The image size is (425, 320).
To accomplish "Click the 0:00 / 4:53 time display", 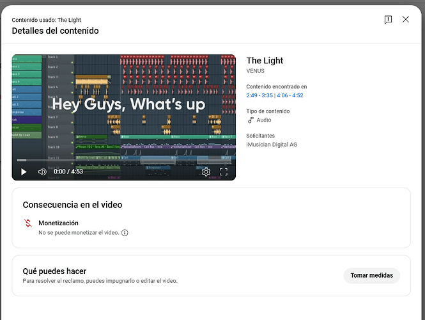I will (x=69, y=172).
